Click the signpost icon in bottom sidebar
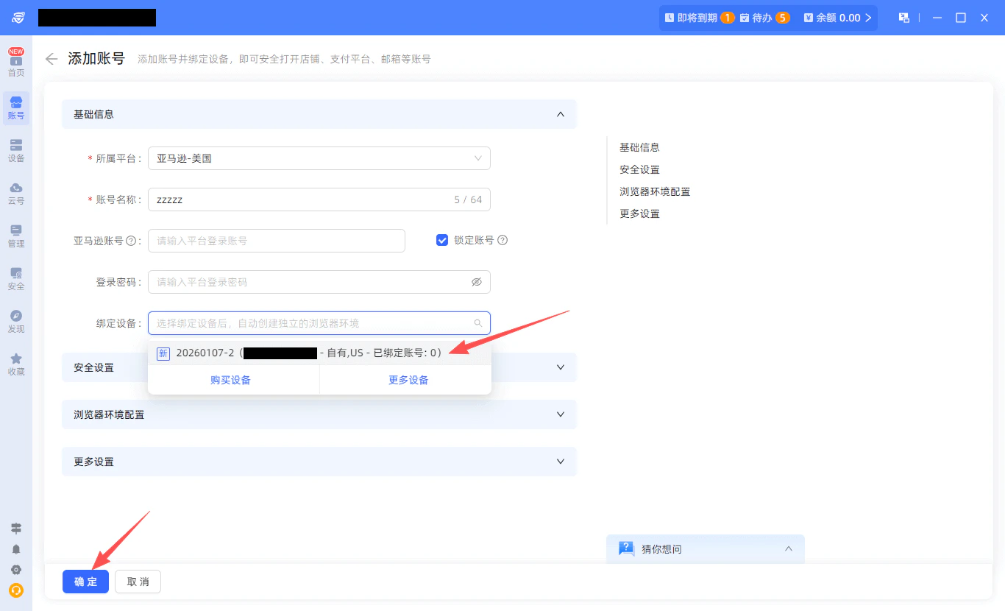Image resolution: width=1005 pixels, height=611 pixels. pyautogui.click(x=16, y=529)
